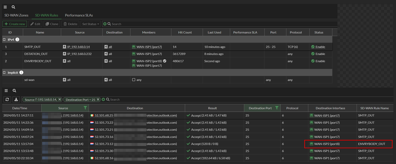
Task: Remove the Source 192.168.0.14 filter chip
Action: point(59,100)
